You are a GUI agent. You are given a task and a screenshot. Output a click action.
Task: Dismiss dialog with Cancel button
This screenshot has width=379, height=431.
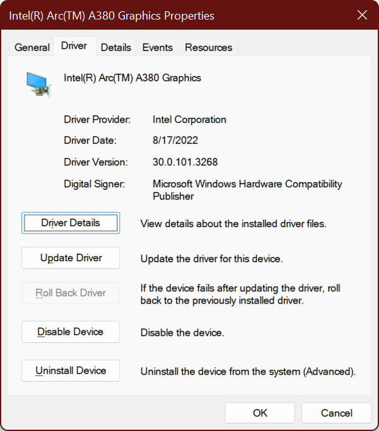(336, 413)
